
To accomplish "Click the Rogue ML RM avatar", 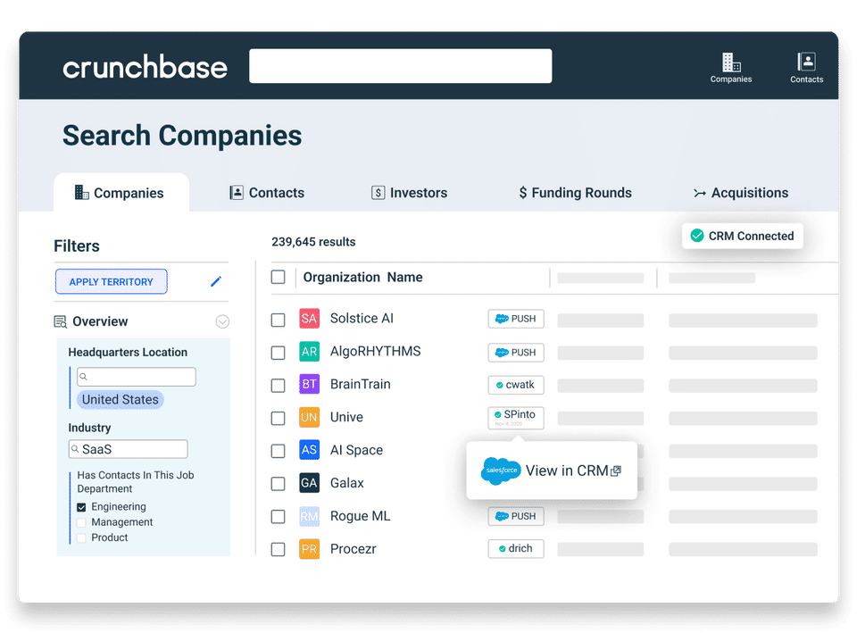I will coord(309,516).
